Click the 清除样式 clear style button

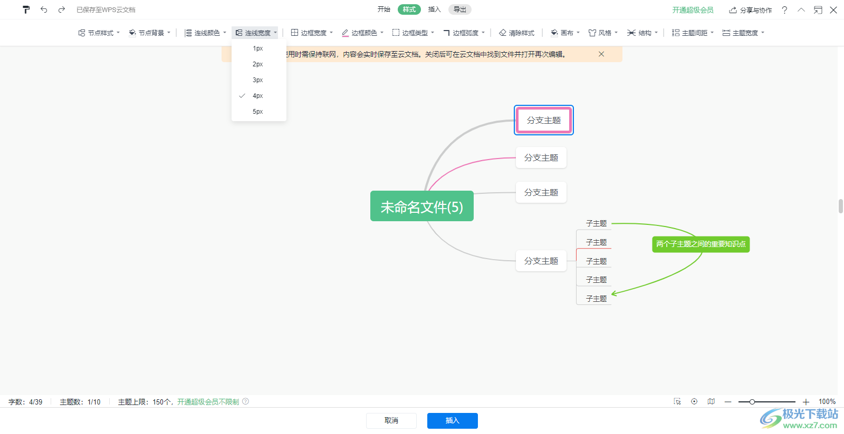pyautogui.click(x=517, y=33)
